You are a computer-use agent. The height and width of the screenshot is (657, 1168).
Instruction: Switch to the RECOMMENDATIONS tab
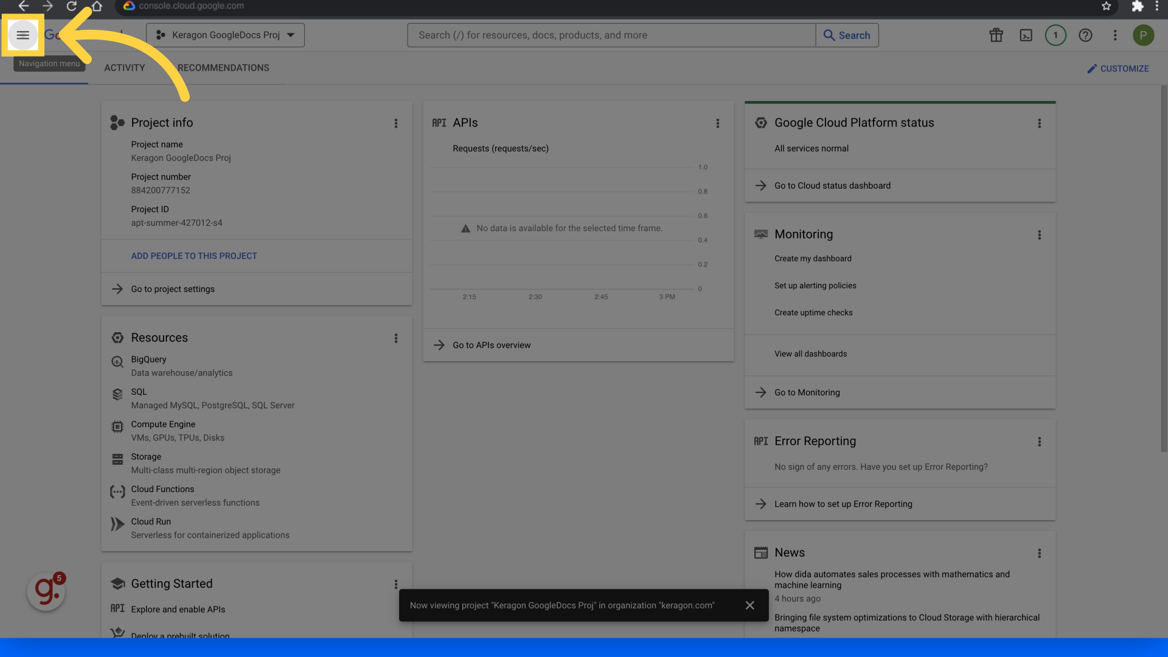(223, 68)
